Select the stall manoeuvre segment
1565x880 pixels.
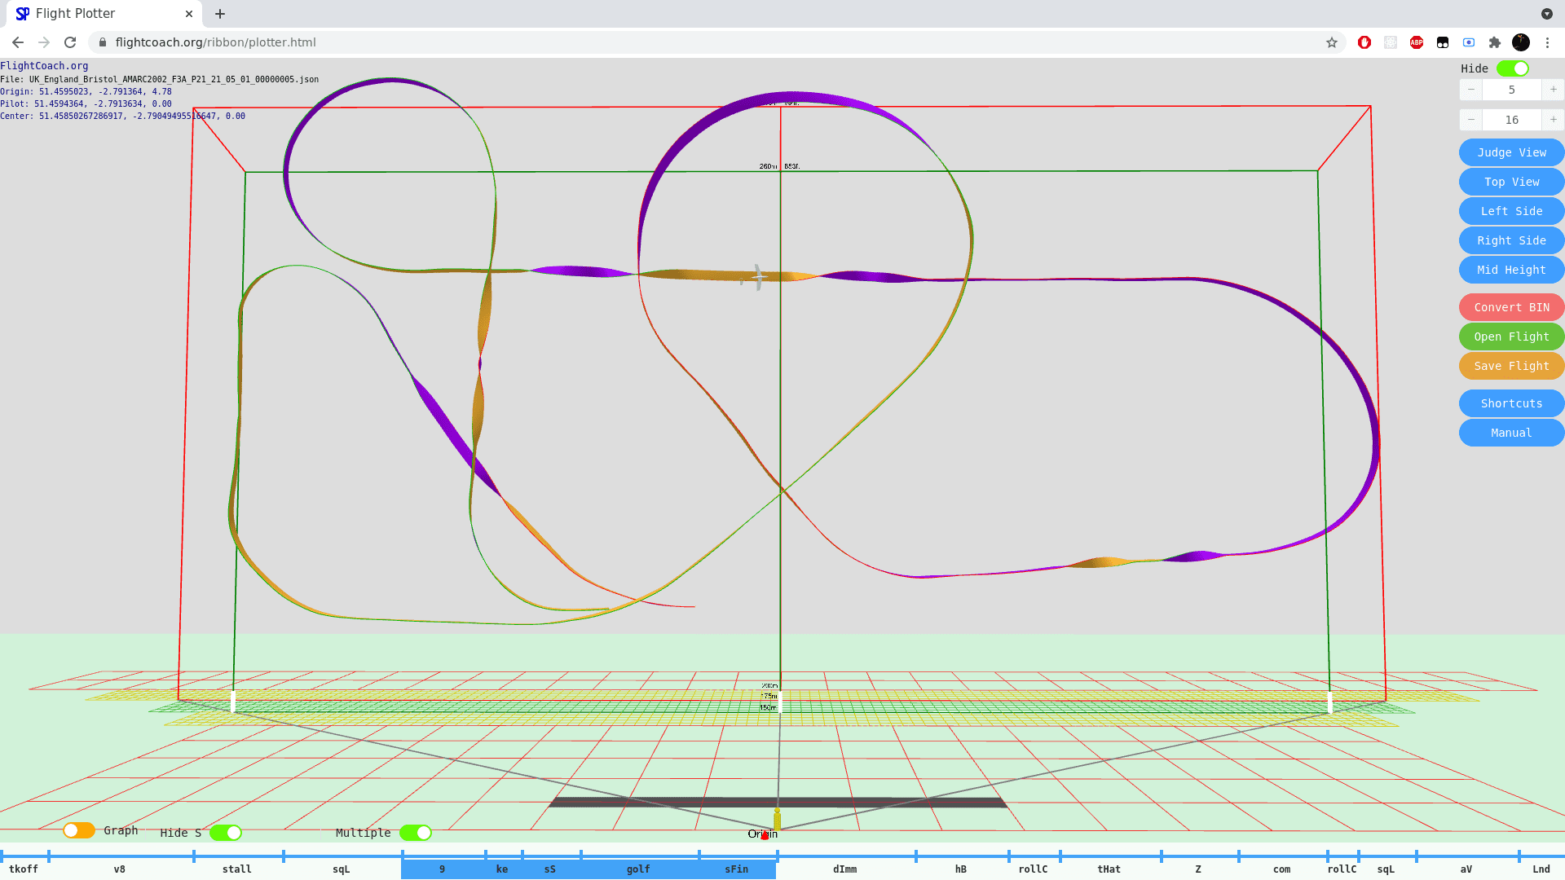point(237,869)
